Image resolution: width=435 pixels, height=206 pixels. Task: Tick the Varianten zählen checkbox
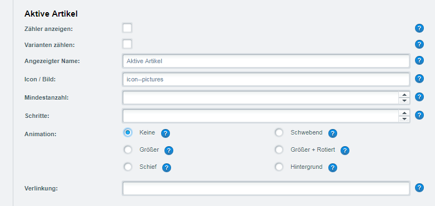127,44
